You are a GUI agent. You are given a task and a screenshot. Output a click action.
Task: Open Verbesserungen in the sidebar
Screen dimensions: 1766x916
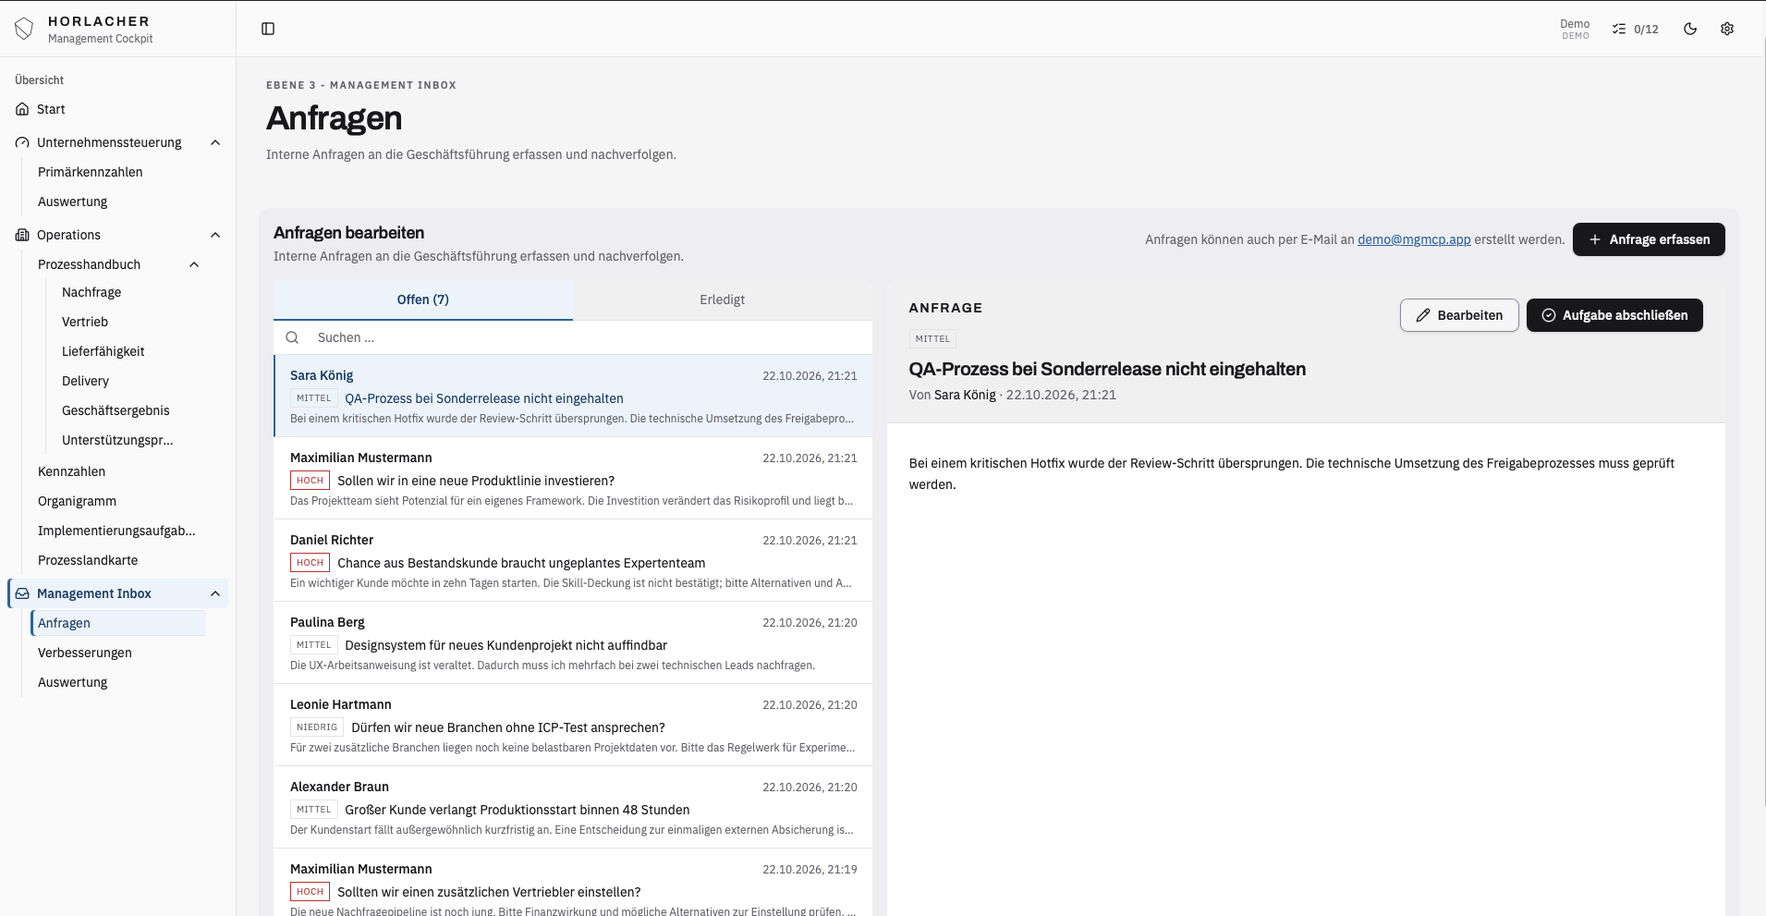[85, 653]
